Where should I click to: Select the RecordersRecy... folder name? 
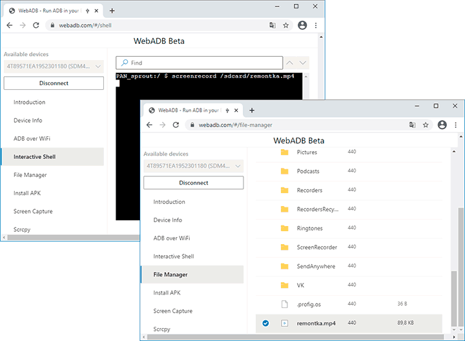point(318,209)
